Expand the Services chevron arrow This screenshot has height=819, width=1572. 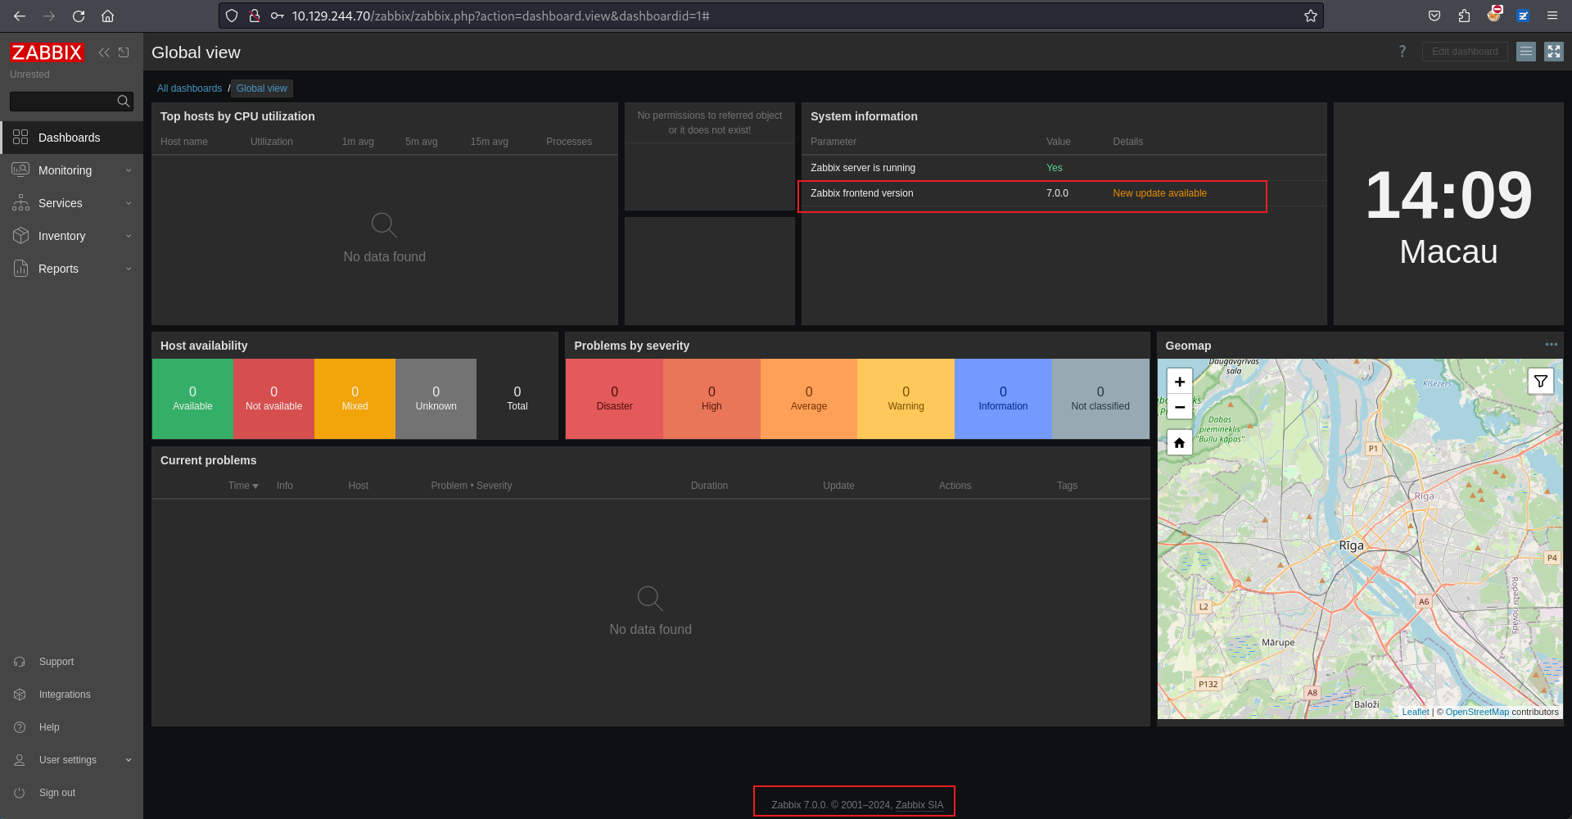coord(129,203)
